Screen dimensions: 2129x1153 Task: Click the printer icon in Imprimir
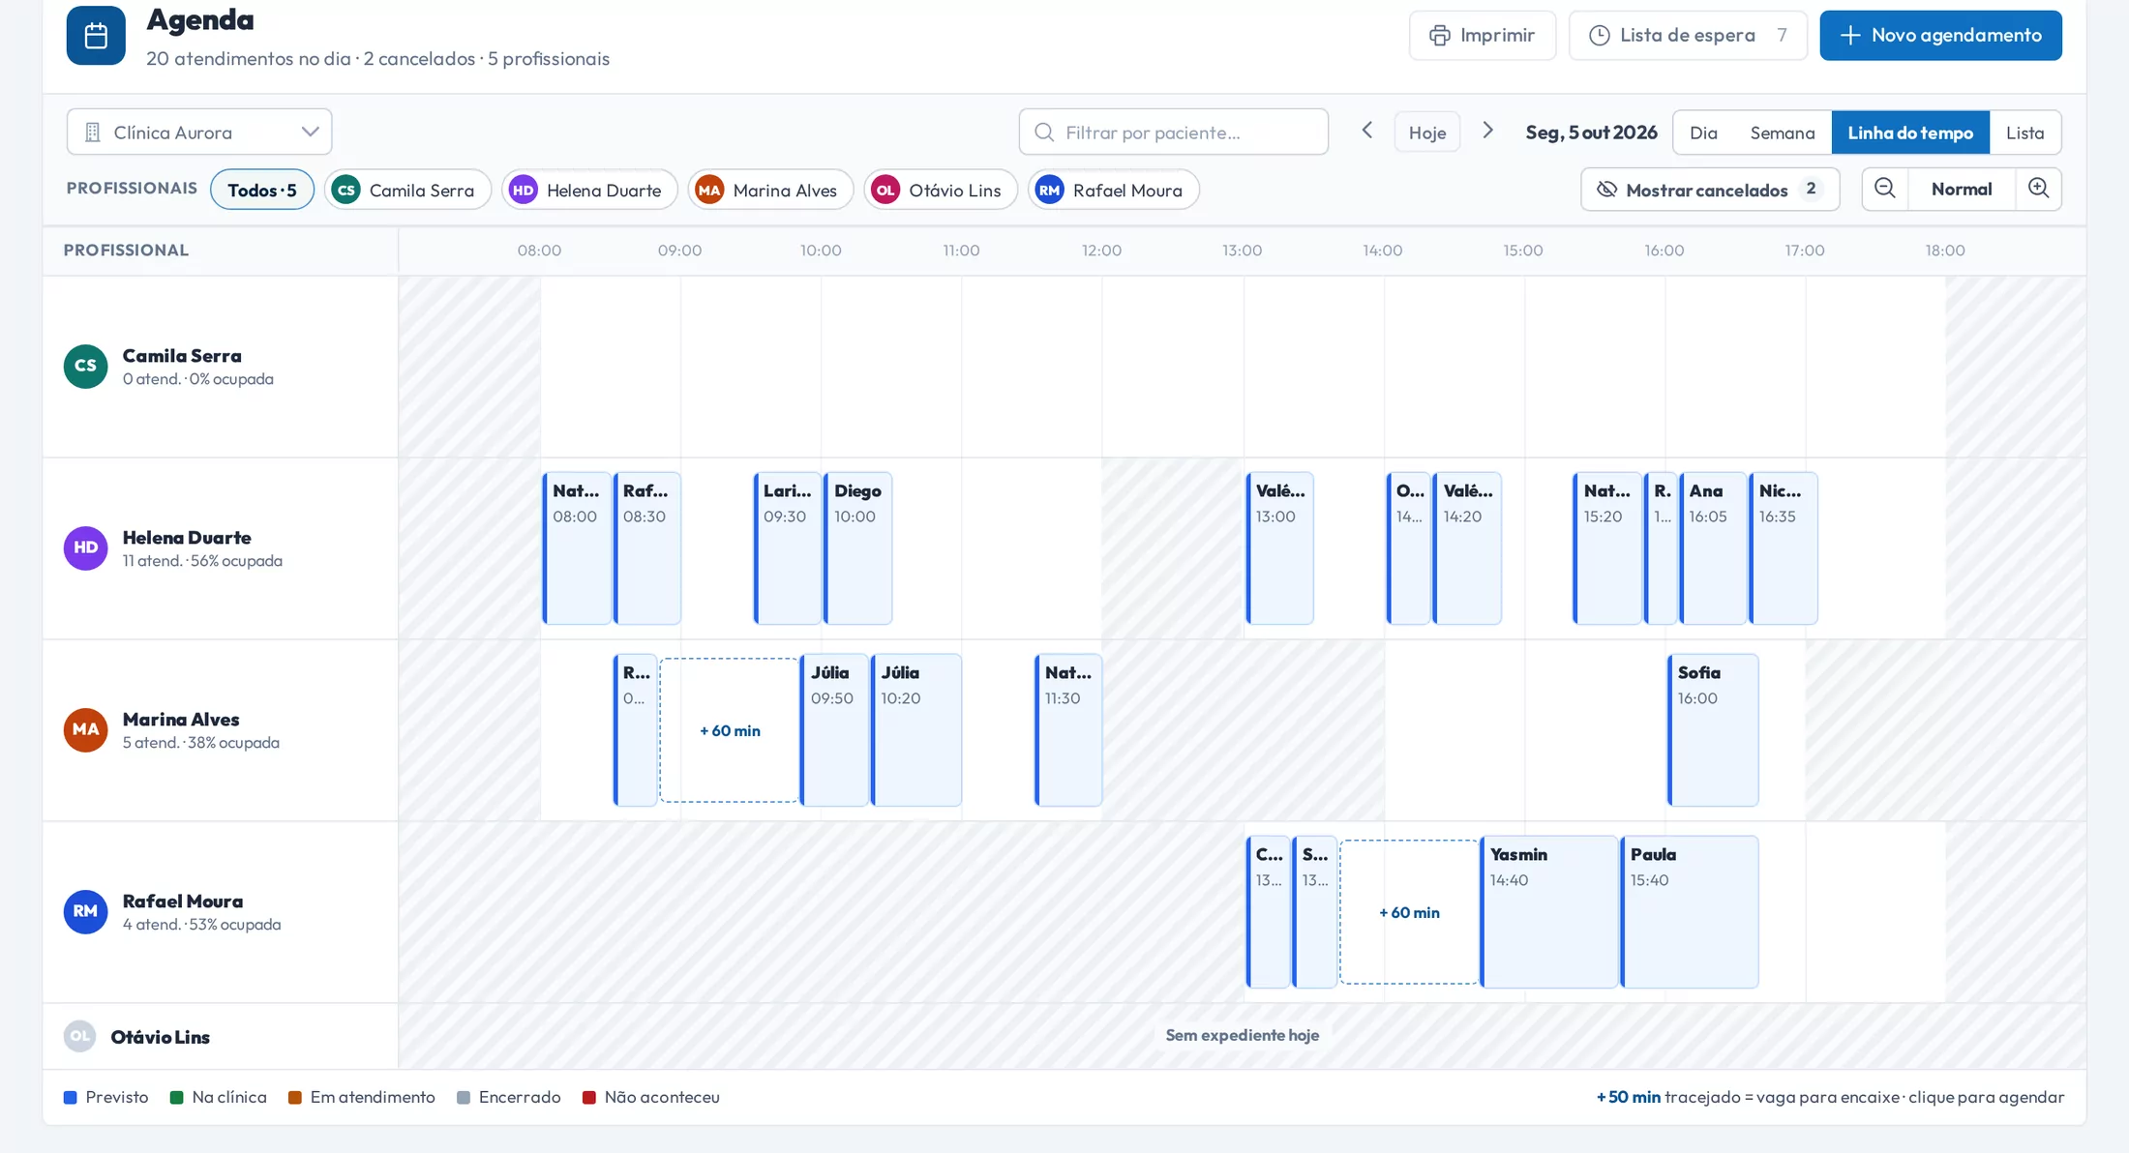(x=1440, y=36)
